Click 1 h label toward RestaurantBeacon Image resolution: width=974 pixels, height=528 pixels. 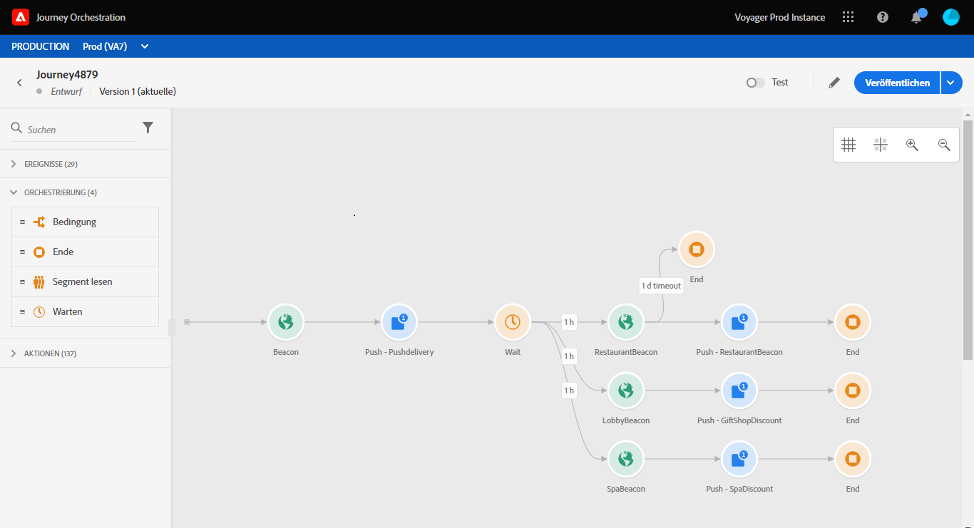point(569,322)
